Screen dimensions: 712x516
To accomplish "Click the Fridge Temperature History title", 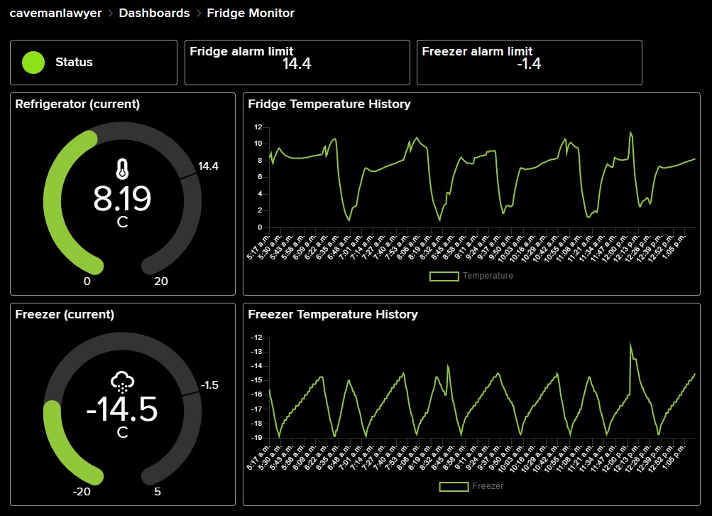I will [329, 104].
